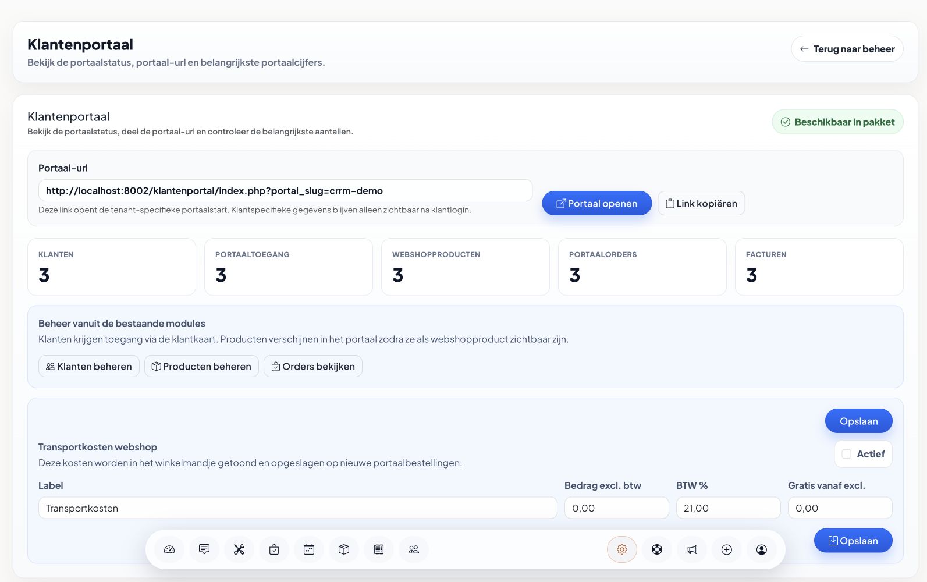Open Klanten beheren

coord(89,366)
